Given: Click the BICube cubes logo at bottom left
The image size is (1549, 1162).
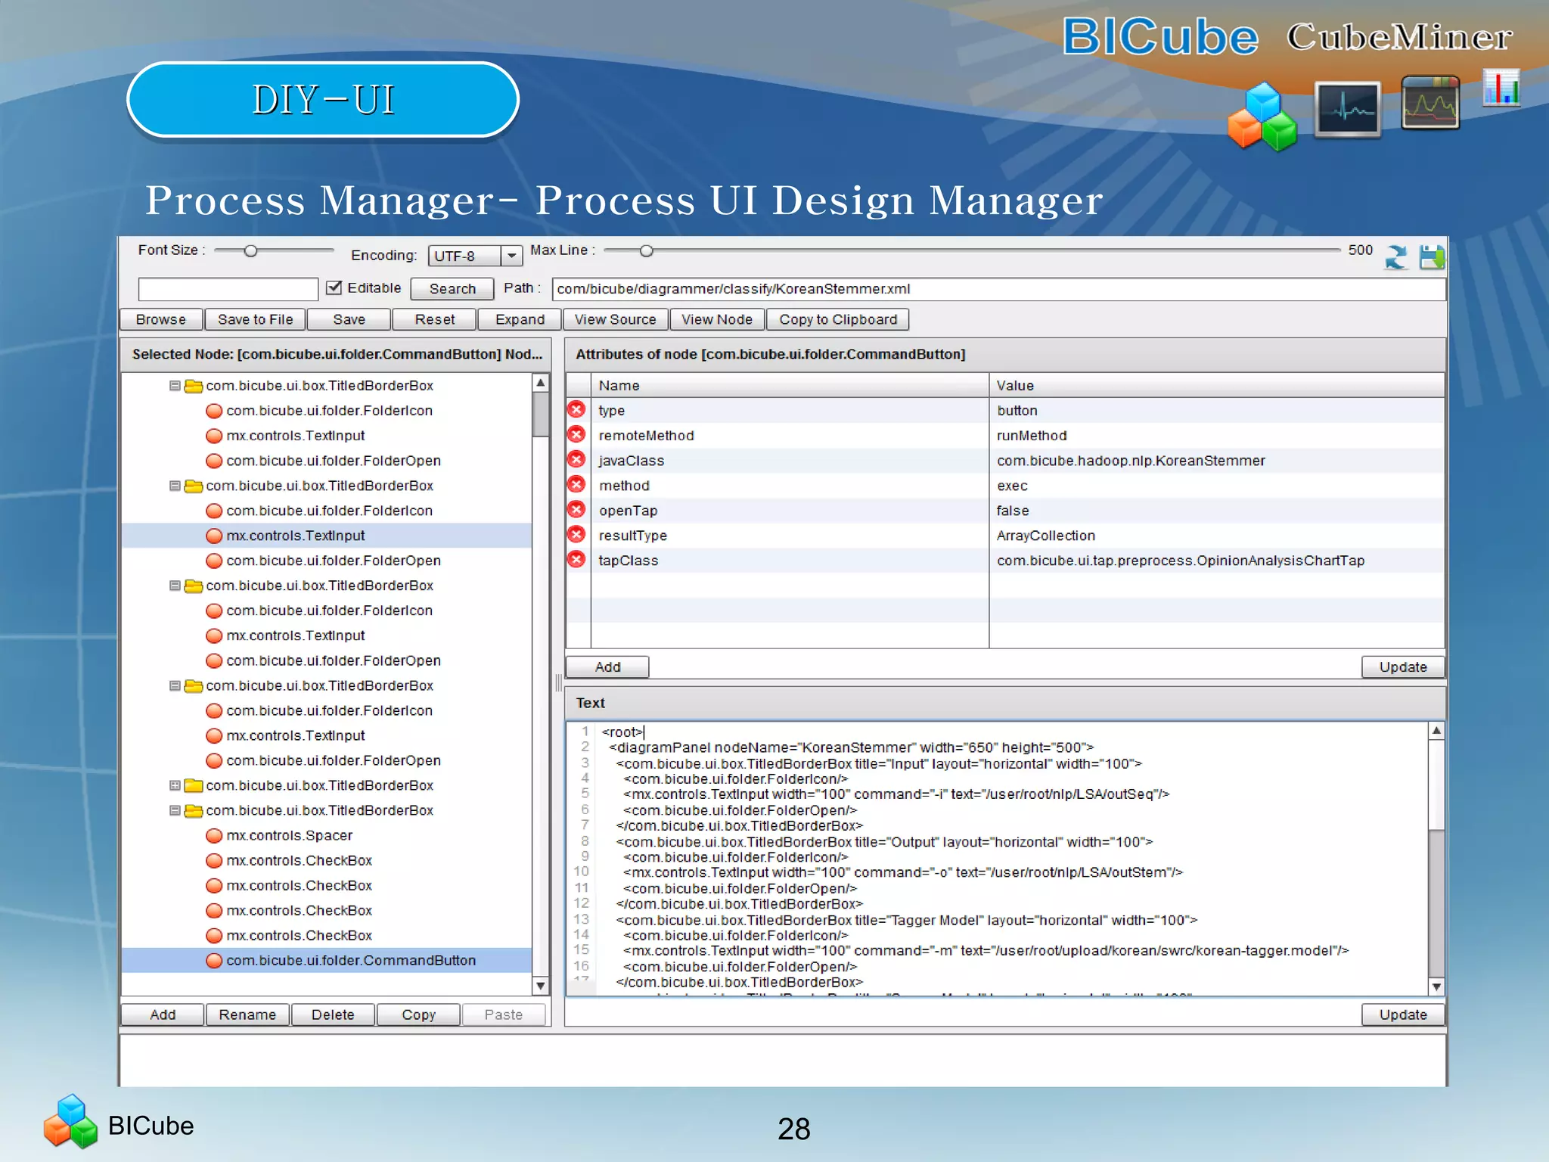Looking at the screenshot, I should coord(70,1122).
